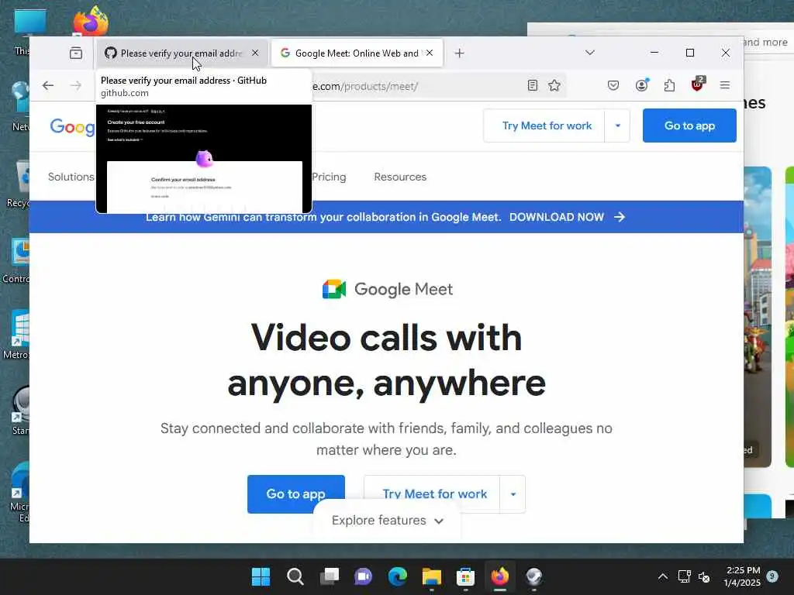The width and height of the screenshot is (794, 595).
Task: Open Task View icon on taskbar
Action: (330, 576)
